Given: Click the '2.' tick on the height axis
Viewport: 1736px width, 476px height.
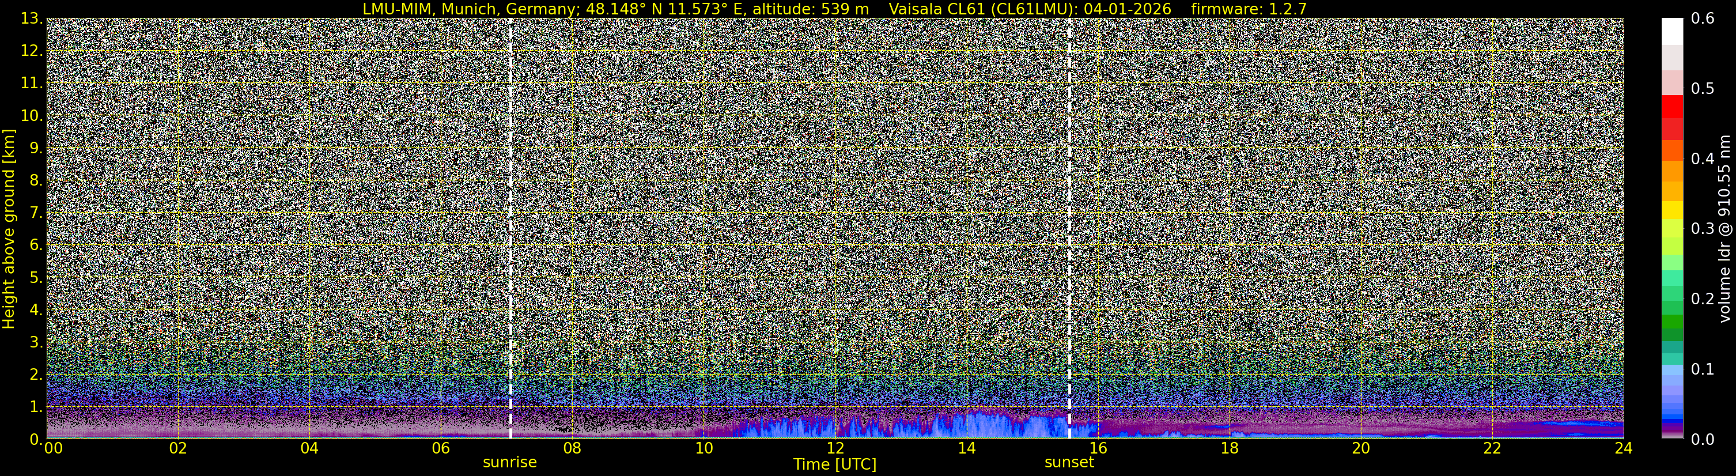Looking at the screenshot, I should [x=36, y=375].
